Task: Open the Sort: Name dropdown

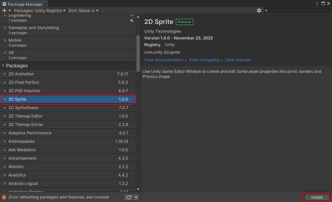Action: pyautogui.click(x=83, y=10)
